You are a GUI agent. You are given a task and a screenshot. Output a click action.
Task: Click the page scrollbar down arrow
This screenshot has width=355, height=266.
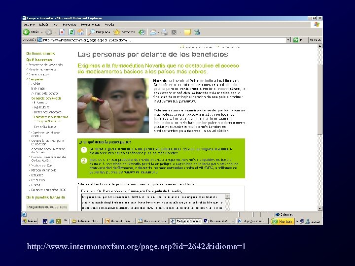tap(319, 209)
